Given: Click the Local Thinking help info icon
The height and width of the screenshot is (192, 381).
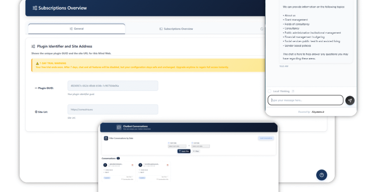Looking at the screenshot, I should pos(293,91).
